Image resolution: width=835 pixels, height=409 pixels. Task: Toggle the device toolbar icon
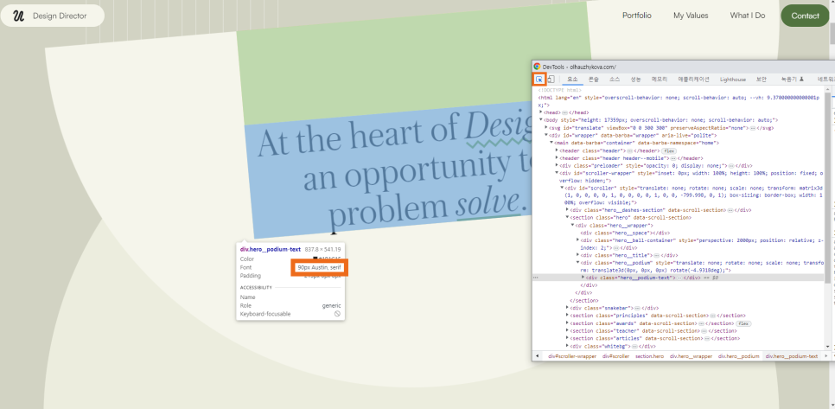(x=551, y=79)
